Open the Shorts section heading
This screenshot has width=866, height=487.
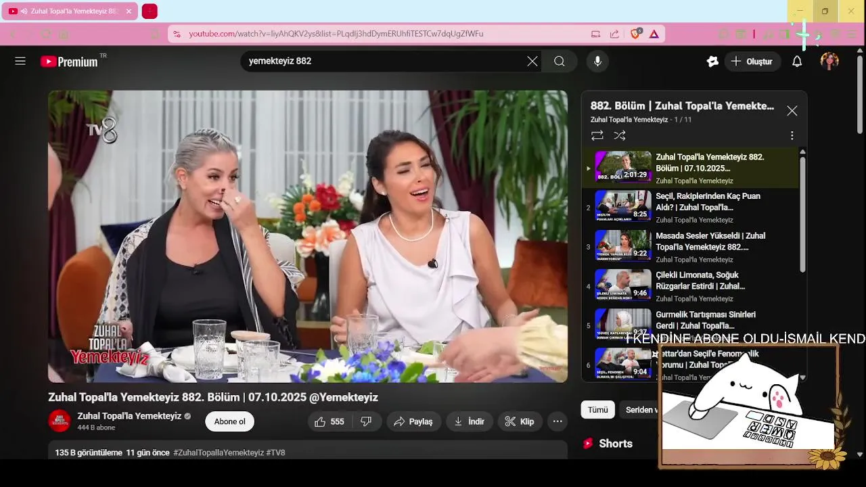pos(615,444)
